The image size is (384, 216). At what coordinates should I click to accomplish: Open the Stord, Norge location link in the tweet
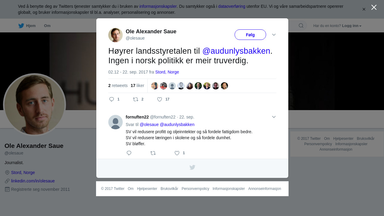tap(167, 72)
